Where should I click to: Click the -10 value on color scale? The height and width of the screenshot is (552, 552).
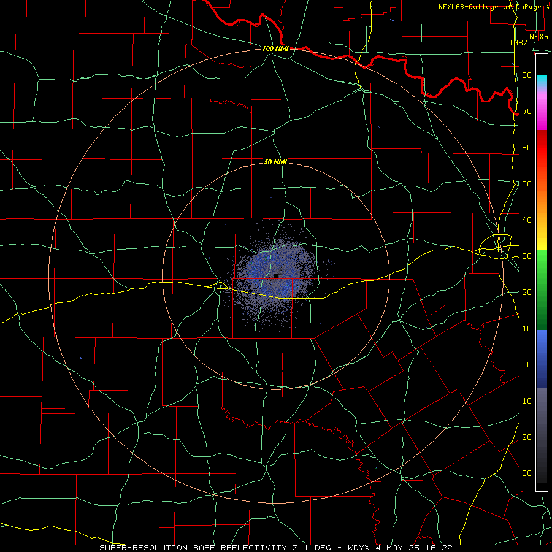[524, 401]
